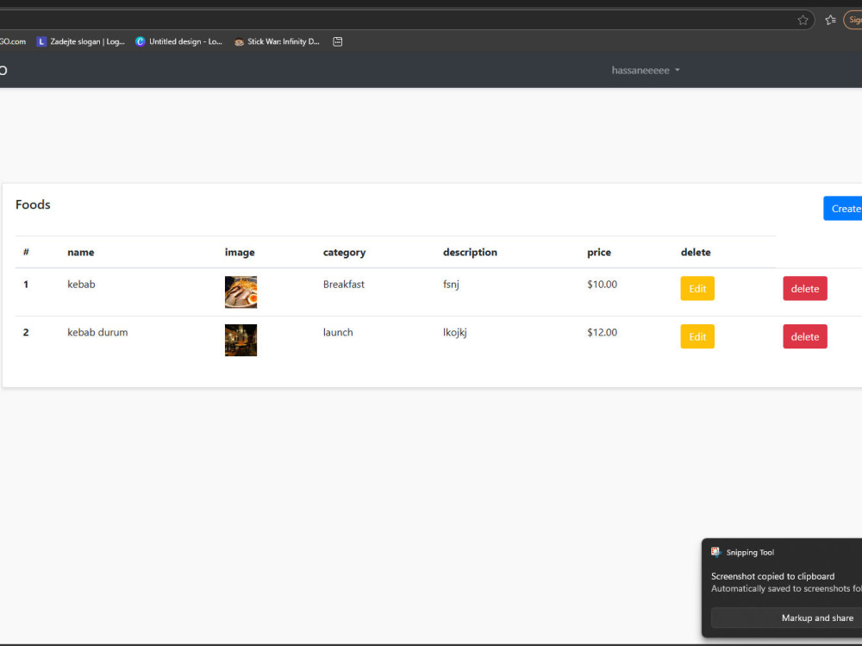Open Zadejte slogan bookmark
This screenshot has width=862, height=646.
[81, 41]
